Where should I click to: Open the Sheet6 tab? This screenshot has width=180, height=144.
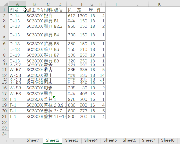(x=129, y=140)
